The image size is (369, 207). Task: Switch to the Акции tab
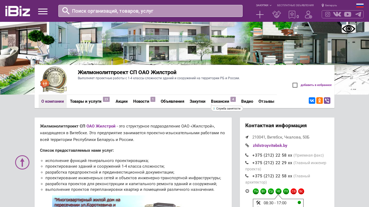[122, 101]
